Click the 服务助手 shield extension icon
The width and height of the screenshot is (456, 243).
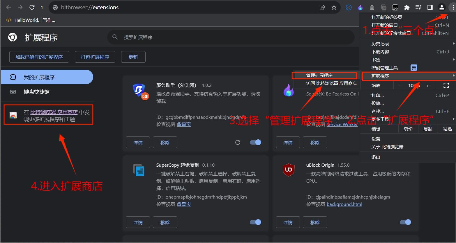coord(140,91)
